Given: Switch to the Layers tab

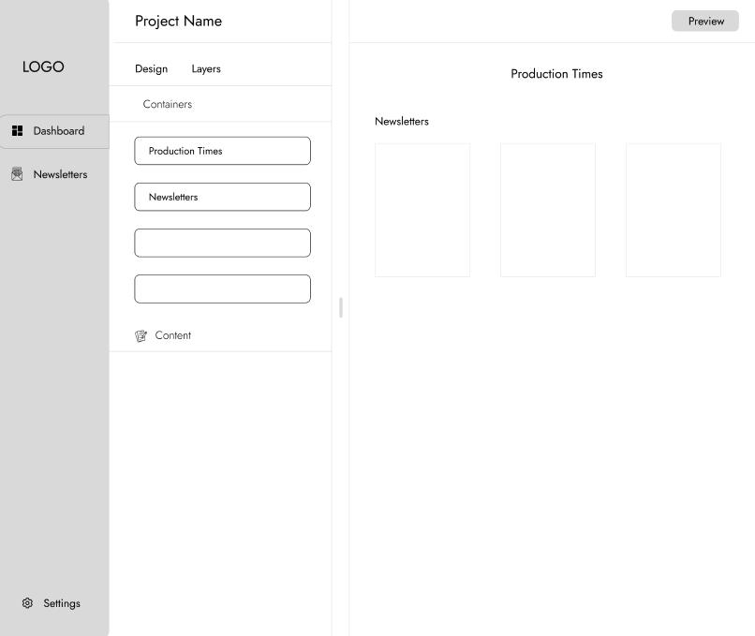Looking at the screenshot, I should [205, 68].
